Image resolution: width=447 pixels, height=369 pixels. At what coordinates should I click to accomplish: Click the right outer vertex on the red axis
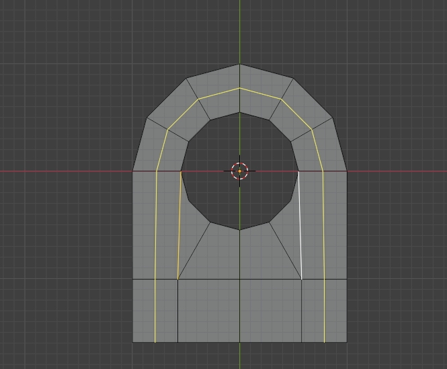coord(347,171)
